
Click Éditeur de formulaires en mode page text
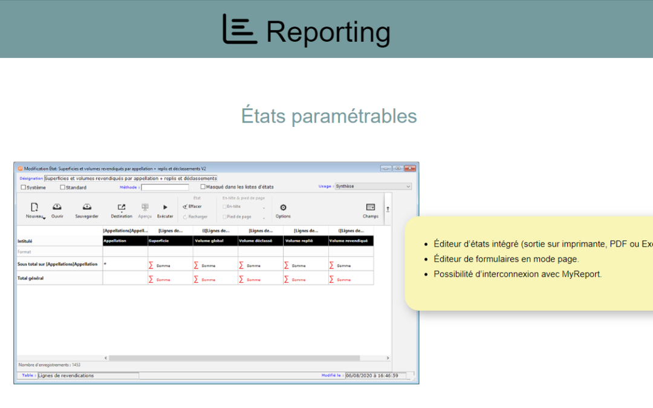pyautogui.click(x=507, y=259)
